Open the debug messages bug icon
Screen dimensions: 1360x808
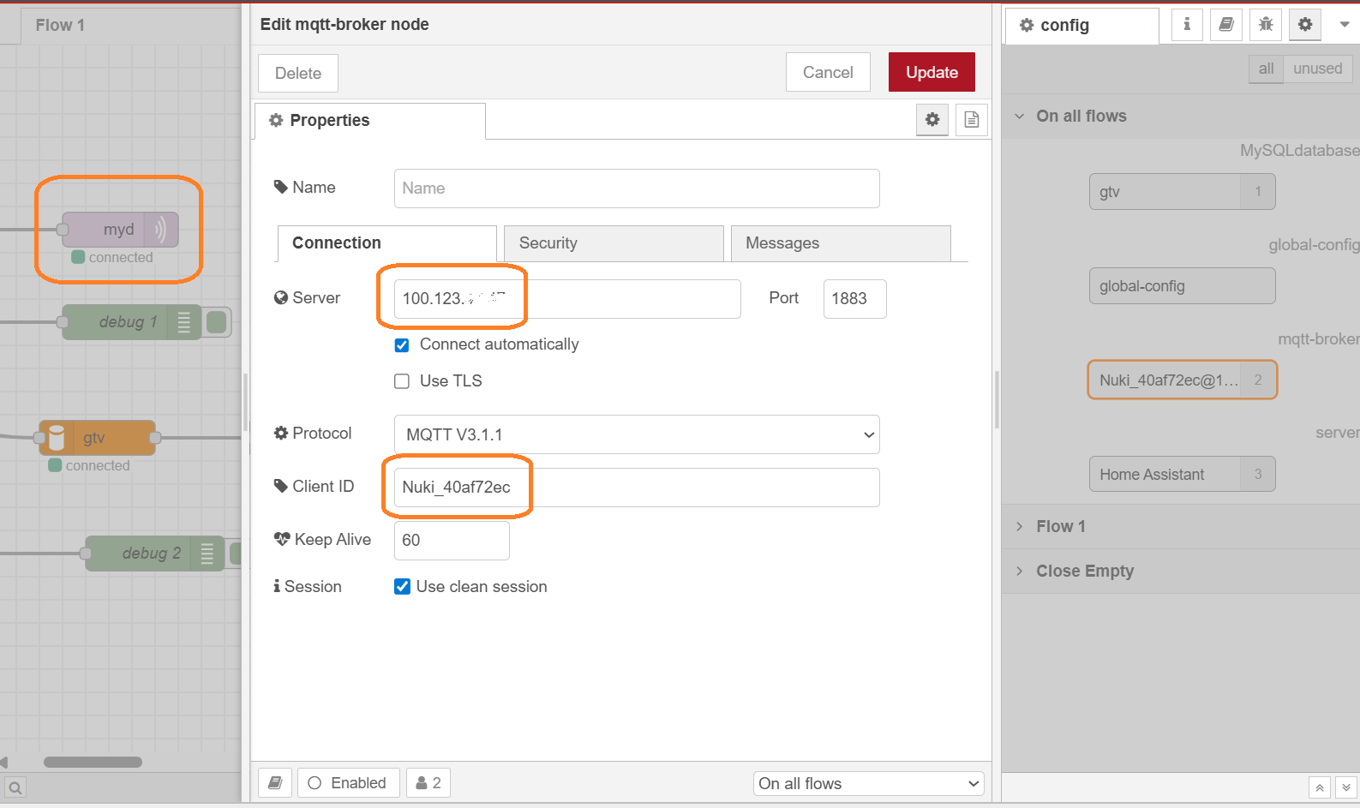click(1266, 25)
